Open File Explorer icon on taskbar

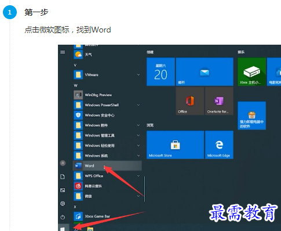tap(90, 229)
